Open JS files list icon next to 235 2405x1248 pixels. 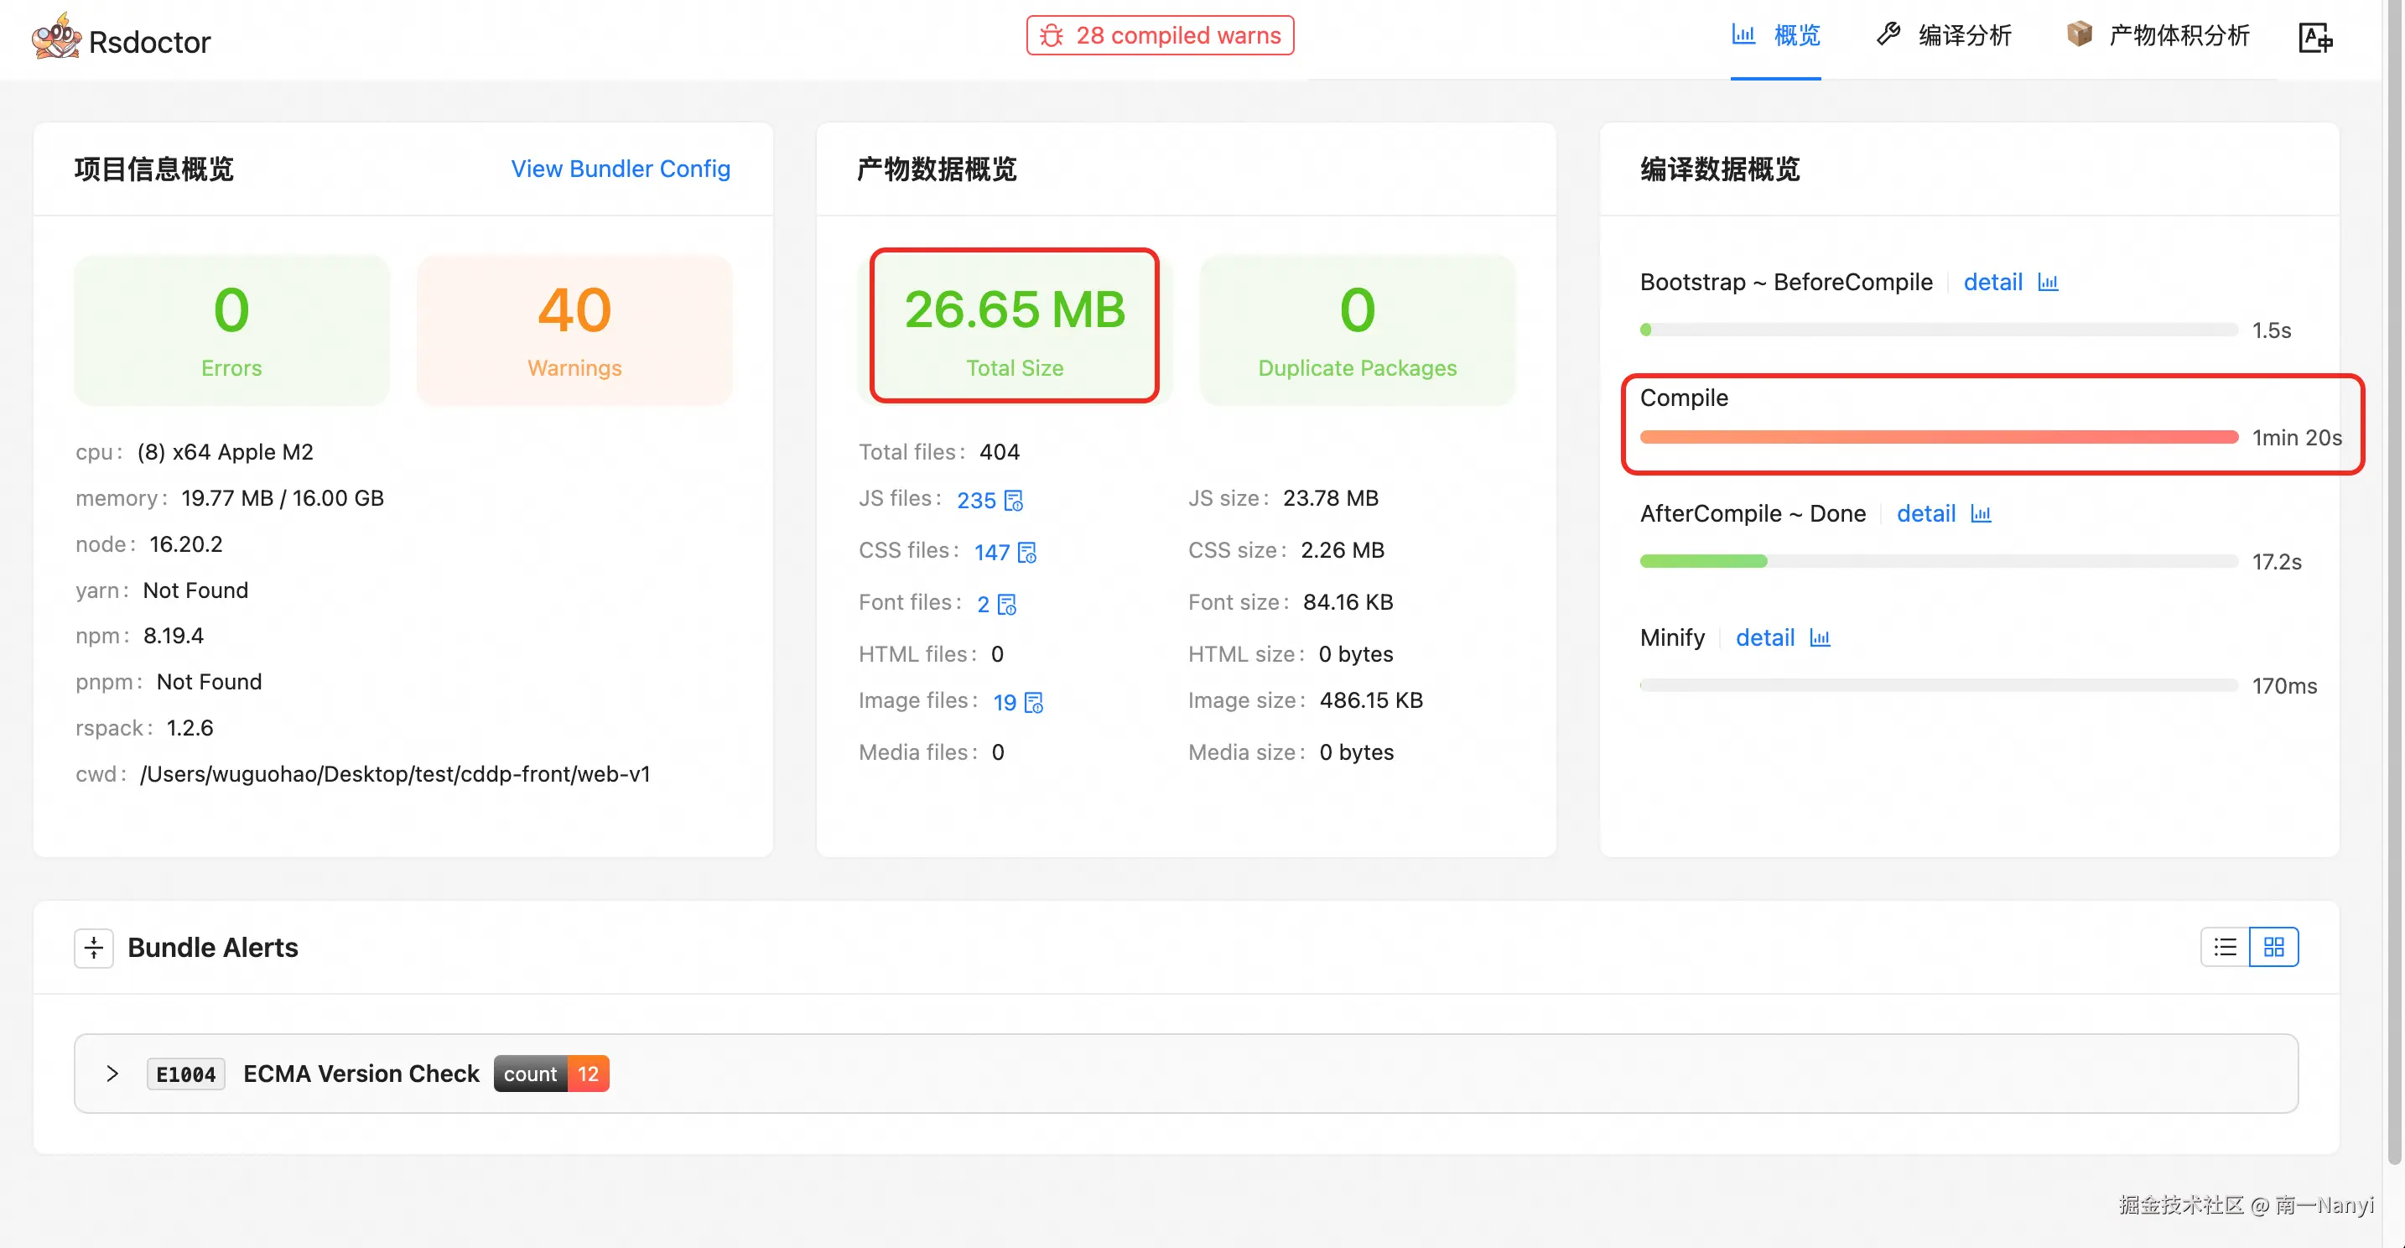(x=1014, y=501)
